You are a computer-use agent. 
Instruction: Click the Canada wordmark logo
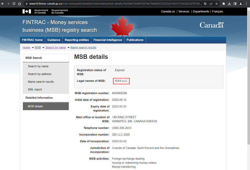[212, 25]
